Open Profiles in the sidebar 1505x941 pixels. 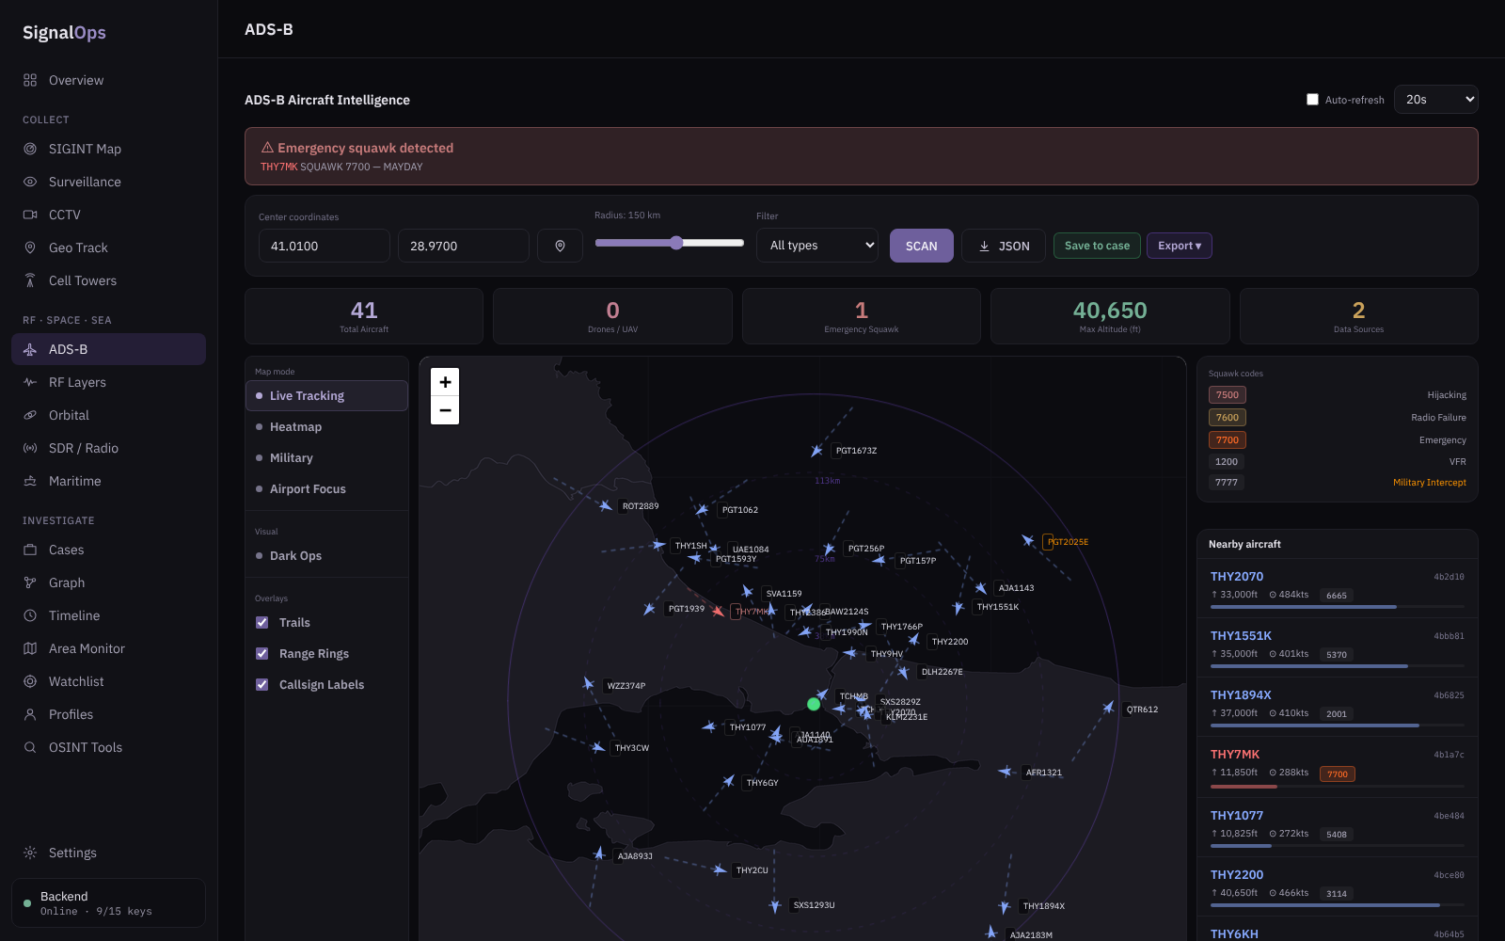coord(108,714)
